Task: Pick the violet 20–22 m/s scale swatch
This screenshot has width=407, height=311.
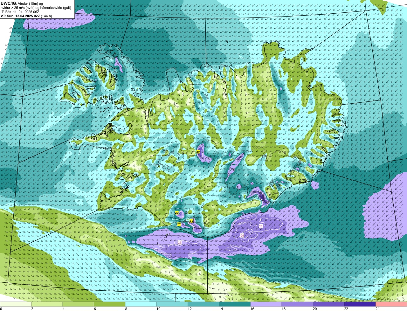Action: tap(329, 304)
